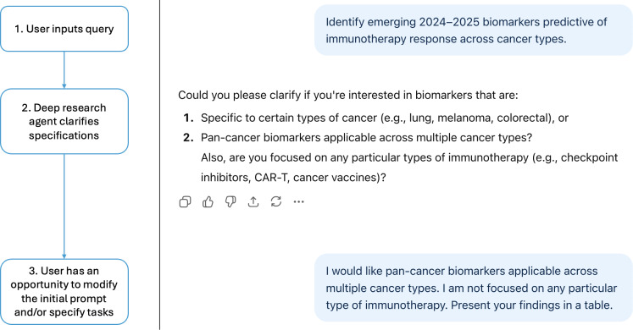The height and width of the screenshot is (330, 633).
Task: Click the 'Could you please clarify' sentence
Action: coord(347,95)
